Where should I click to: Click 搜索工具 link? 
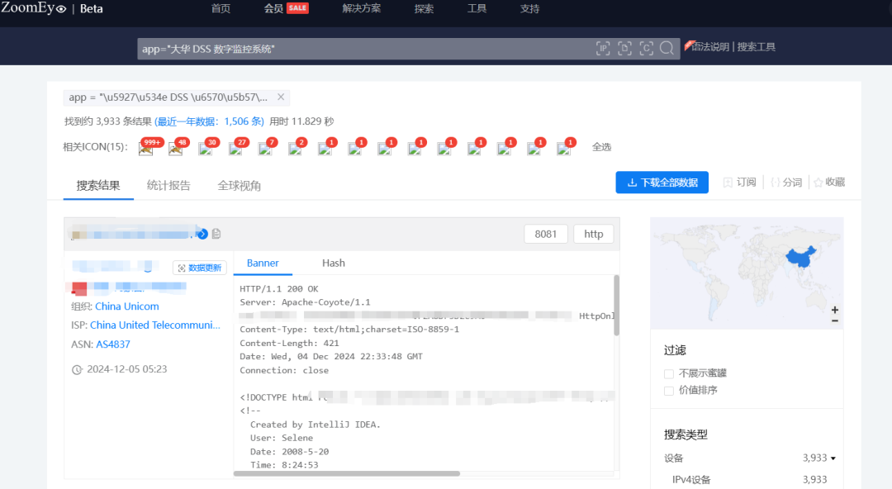(757, 47)
